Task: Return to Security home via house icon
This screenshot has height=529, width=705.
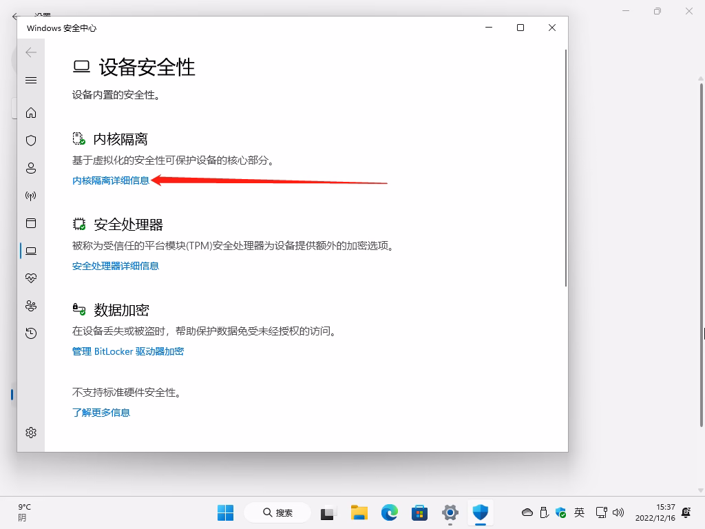Action: (30, 112)
